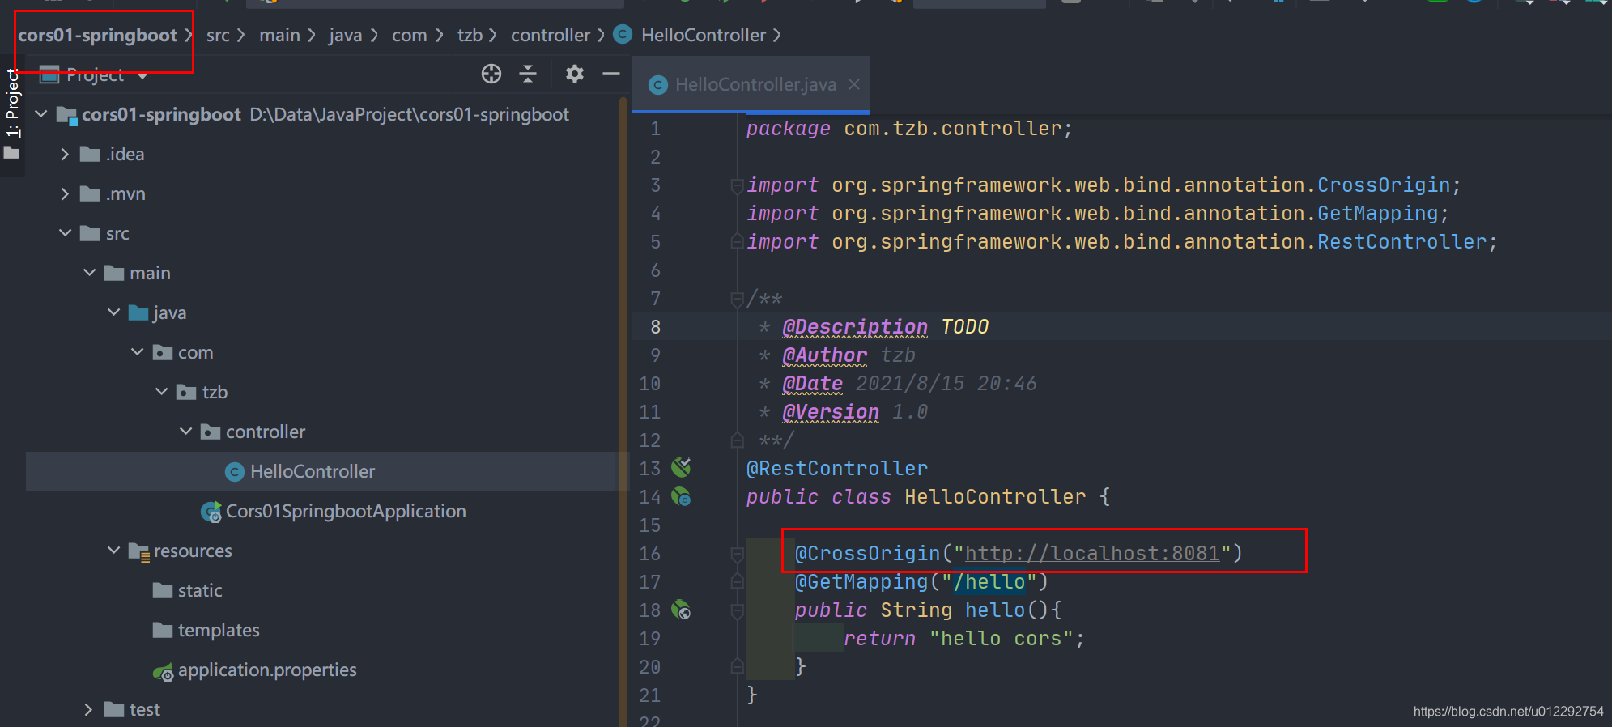
Task: Click the @Author doc tag
Action: 824,355
